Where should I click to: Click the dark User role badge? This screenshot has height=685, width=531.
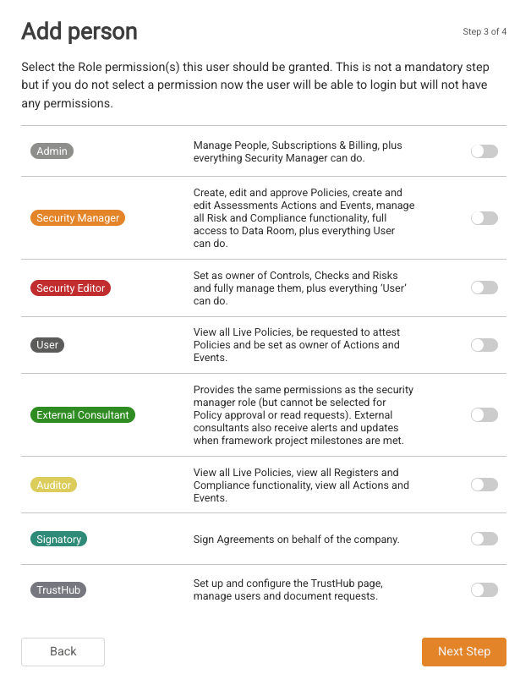click(x=48, y=345)
